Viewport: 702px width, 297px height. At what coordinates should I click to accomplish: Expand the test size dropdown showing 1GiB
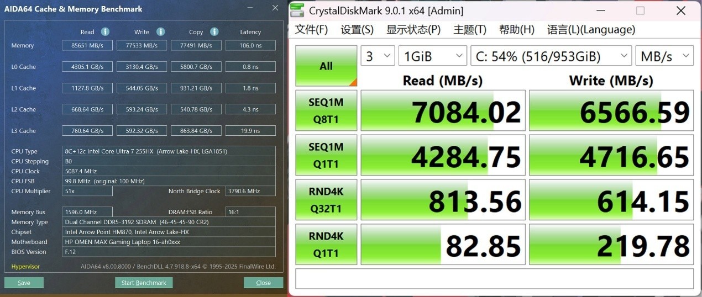pyautogui.click(x=433, y=56)
